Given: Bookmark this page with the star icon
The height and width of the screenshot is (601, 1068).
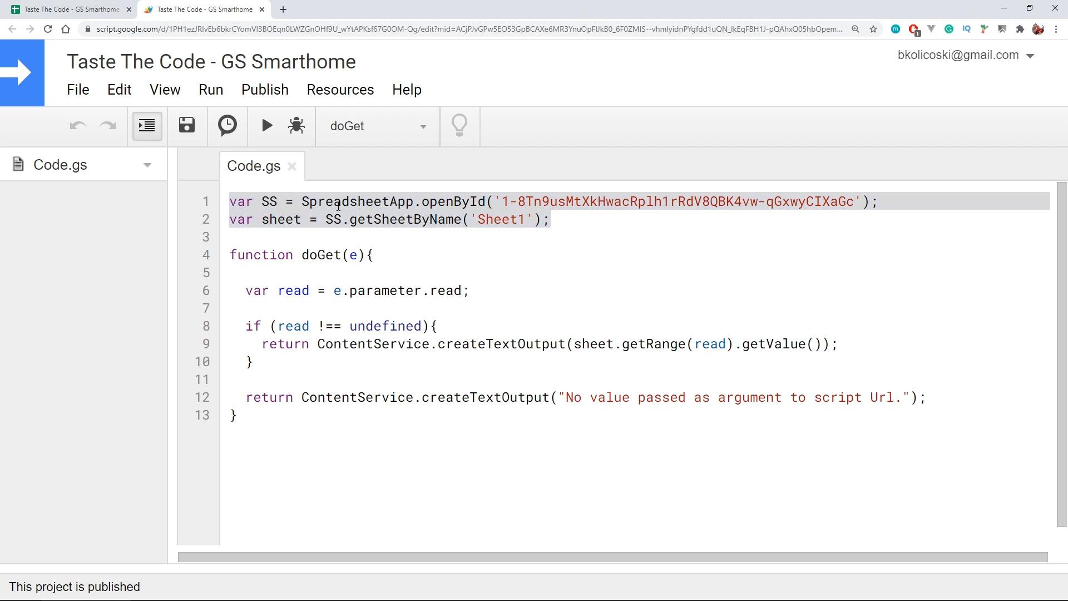Looking at the screenshot, I should 873,29.
